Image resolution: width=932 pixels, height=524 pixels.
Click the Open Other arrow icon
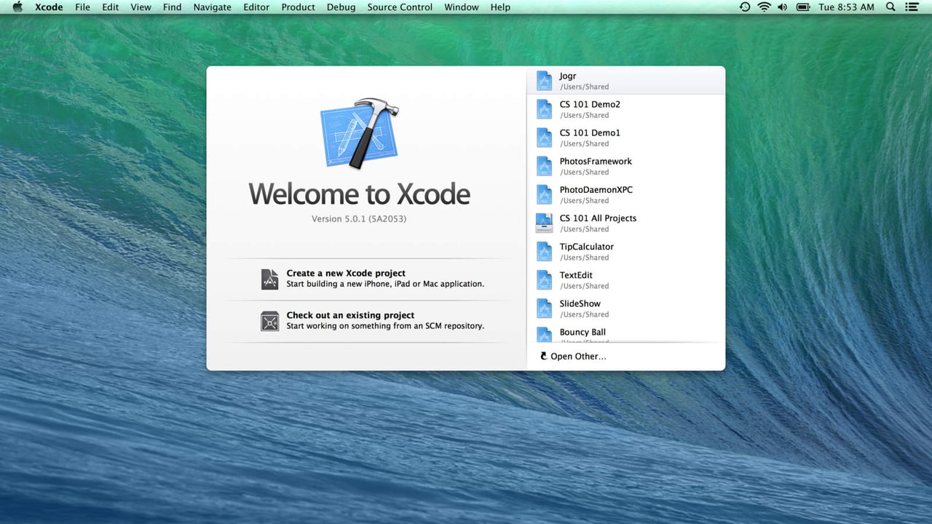pyautogui.click(x=543, y=356)
